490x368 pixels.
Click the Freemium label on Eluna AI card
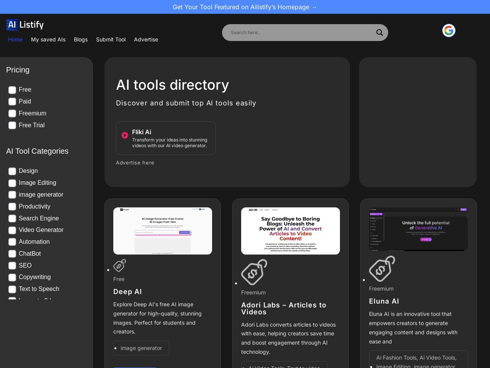pos(381,289)
